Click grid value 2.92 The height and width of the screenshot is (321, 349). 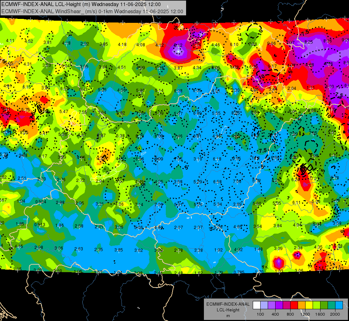(x=84, y=44)
